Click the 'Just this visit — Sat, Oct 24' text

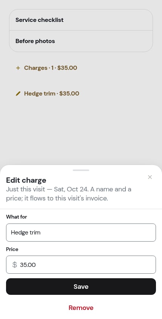pyautogui.click(x=47, y=189)
